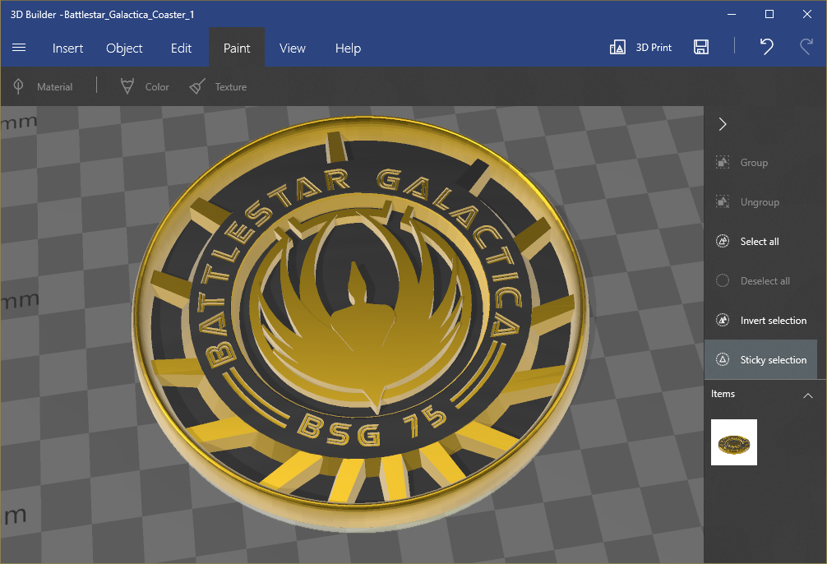This screenshot has height=564, width=827.
Task: Click the Group label in side panel
Action: click(x=754, y=163)
